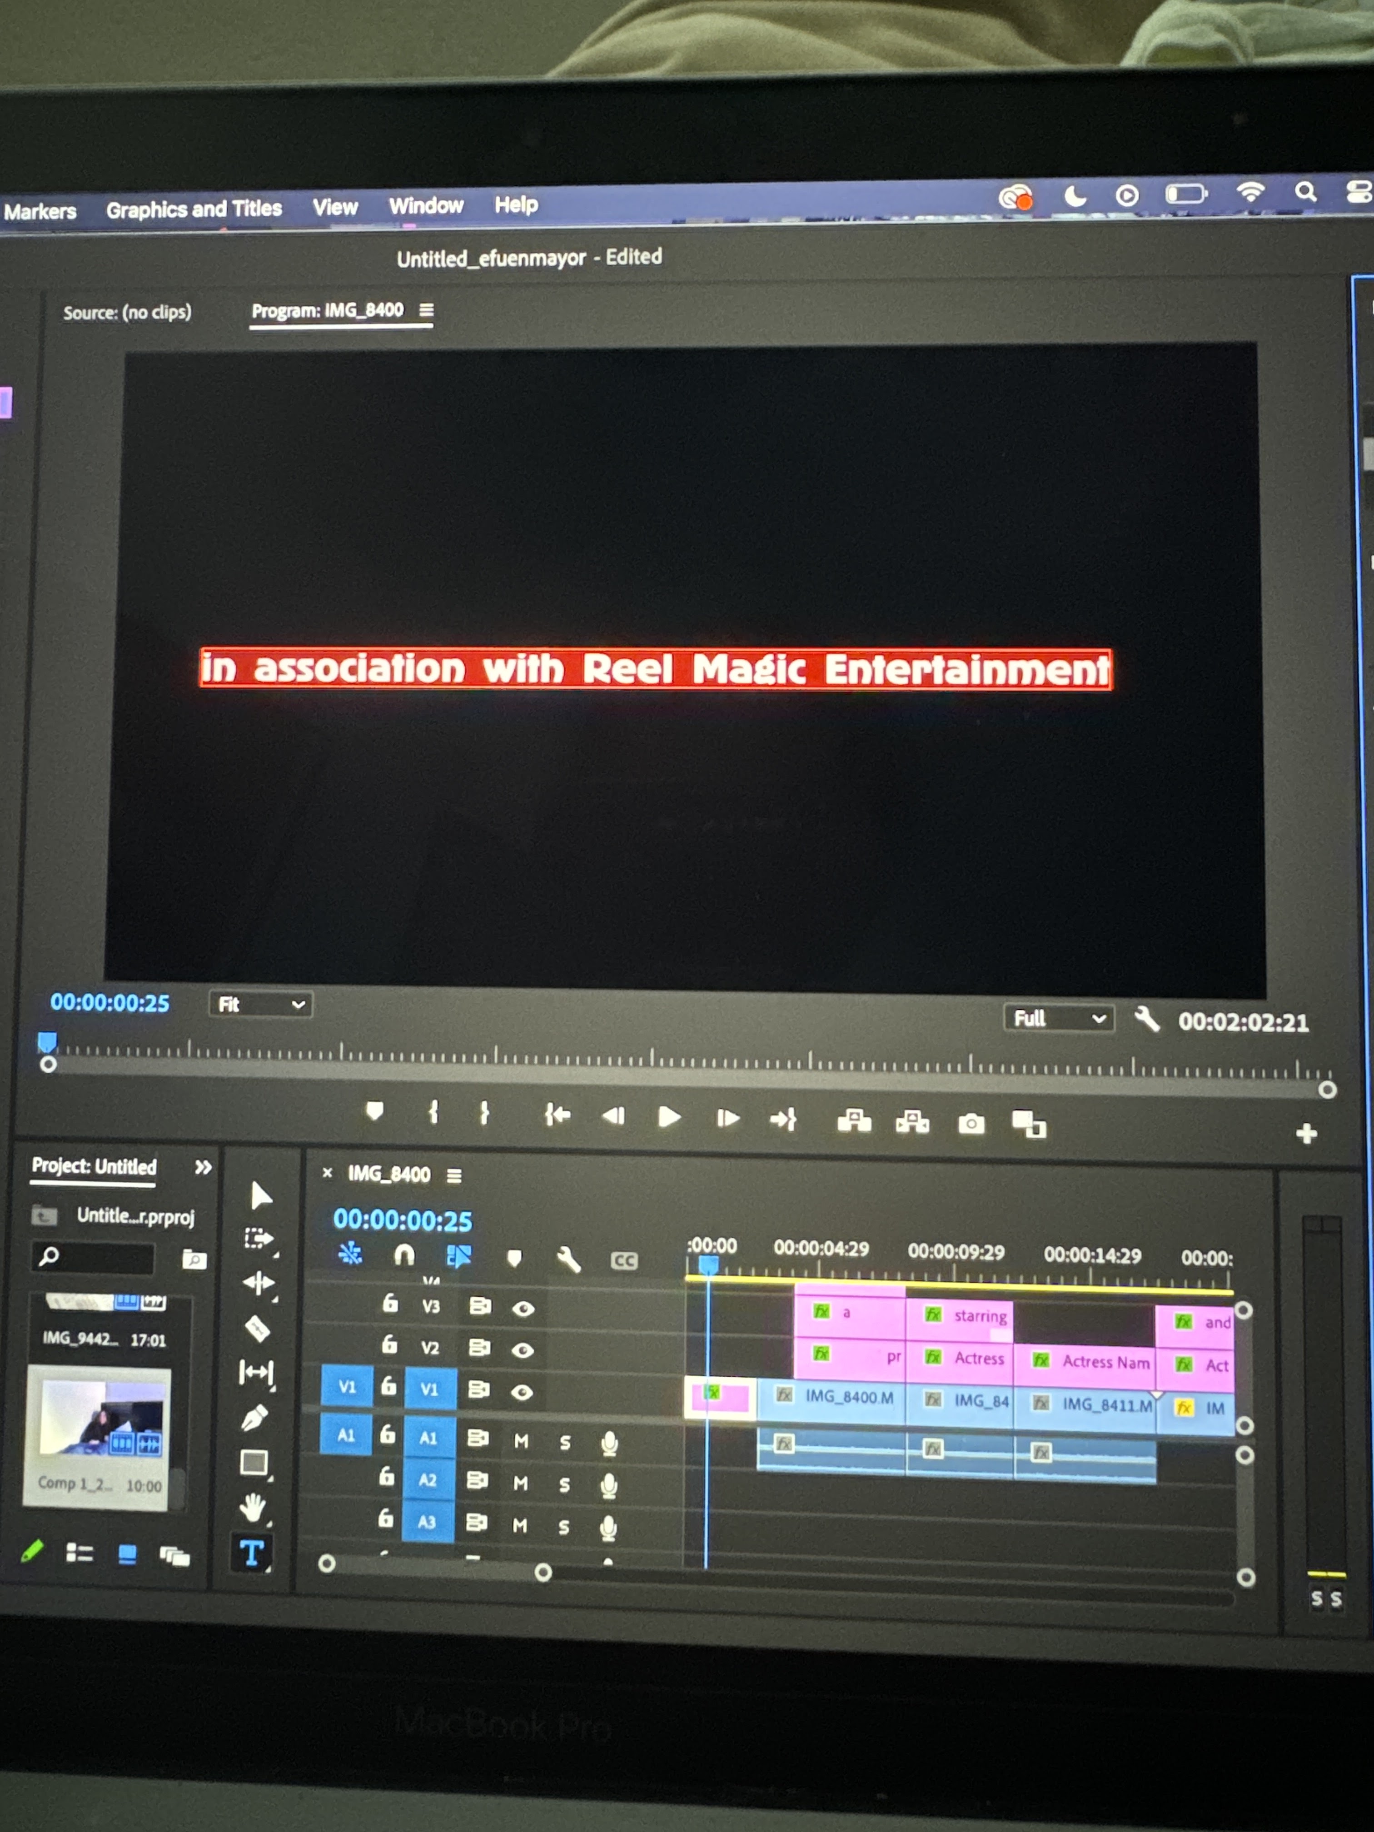Switch to the Project: Untitled tab
This screenshot has width=1374, height=1832.
point(94,1166)
